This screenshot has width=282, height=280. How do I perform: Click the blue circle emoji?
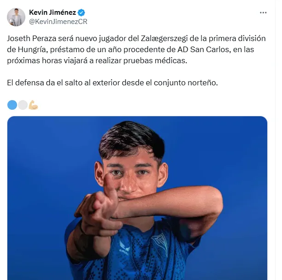point(12,105)
